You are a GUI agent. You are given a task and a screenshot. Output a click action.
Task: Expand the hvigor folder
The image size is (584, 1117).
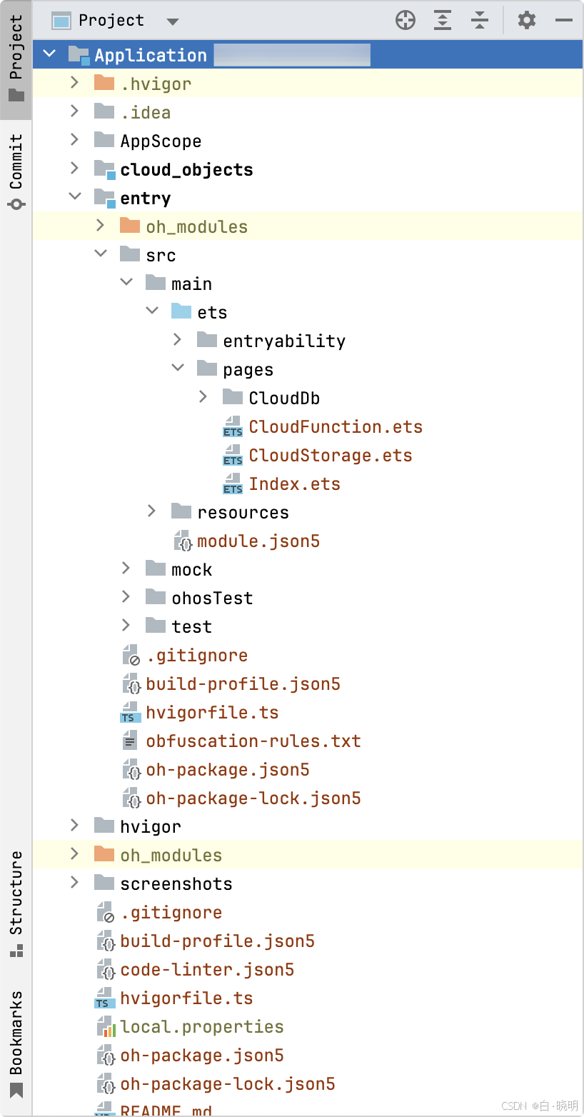(x=75, y=826)
